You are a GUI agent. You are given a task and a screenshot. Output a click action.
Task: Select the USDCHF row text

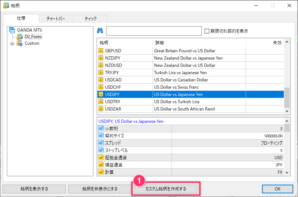[113, 87]
